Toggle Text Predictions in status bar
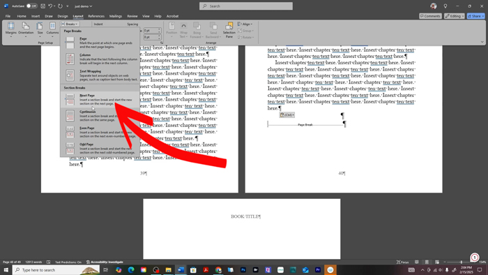 (68, 262)
